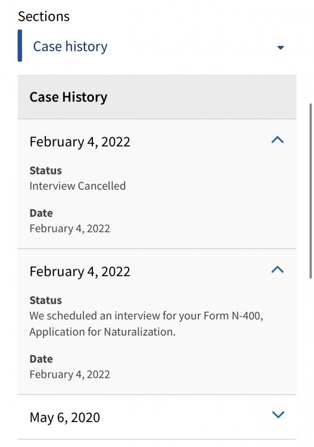Click the Status label above the scheduled interview text
The width and height of the screenshot is (314, 447).
pos(46,300)
